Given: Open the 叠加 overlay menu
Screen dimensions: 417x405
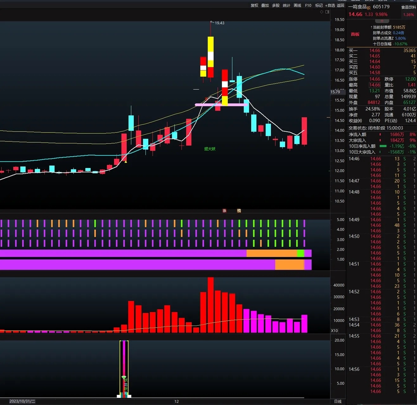Looking at the screenshot, I should pos(265,5).
